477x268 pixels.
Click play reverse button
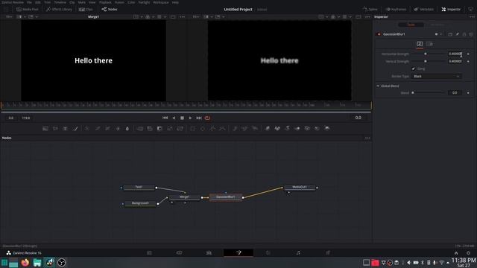[174, 118]
